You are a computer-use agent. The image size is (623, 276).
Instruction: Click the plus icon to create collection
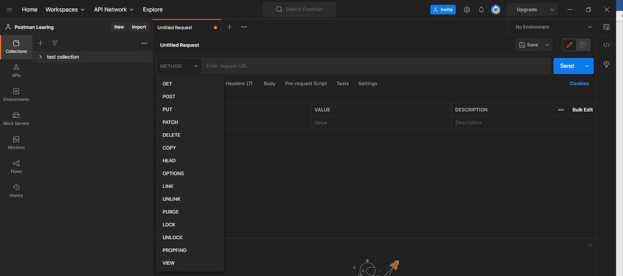pyautogui.click(x=40, y=43)
